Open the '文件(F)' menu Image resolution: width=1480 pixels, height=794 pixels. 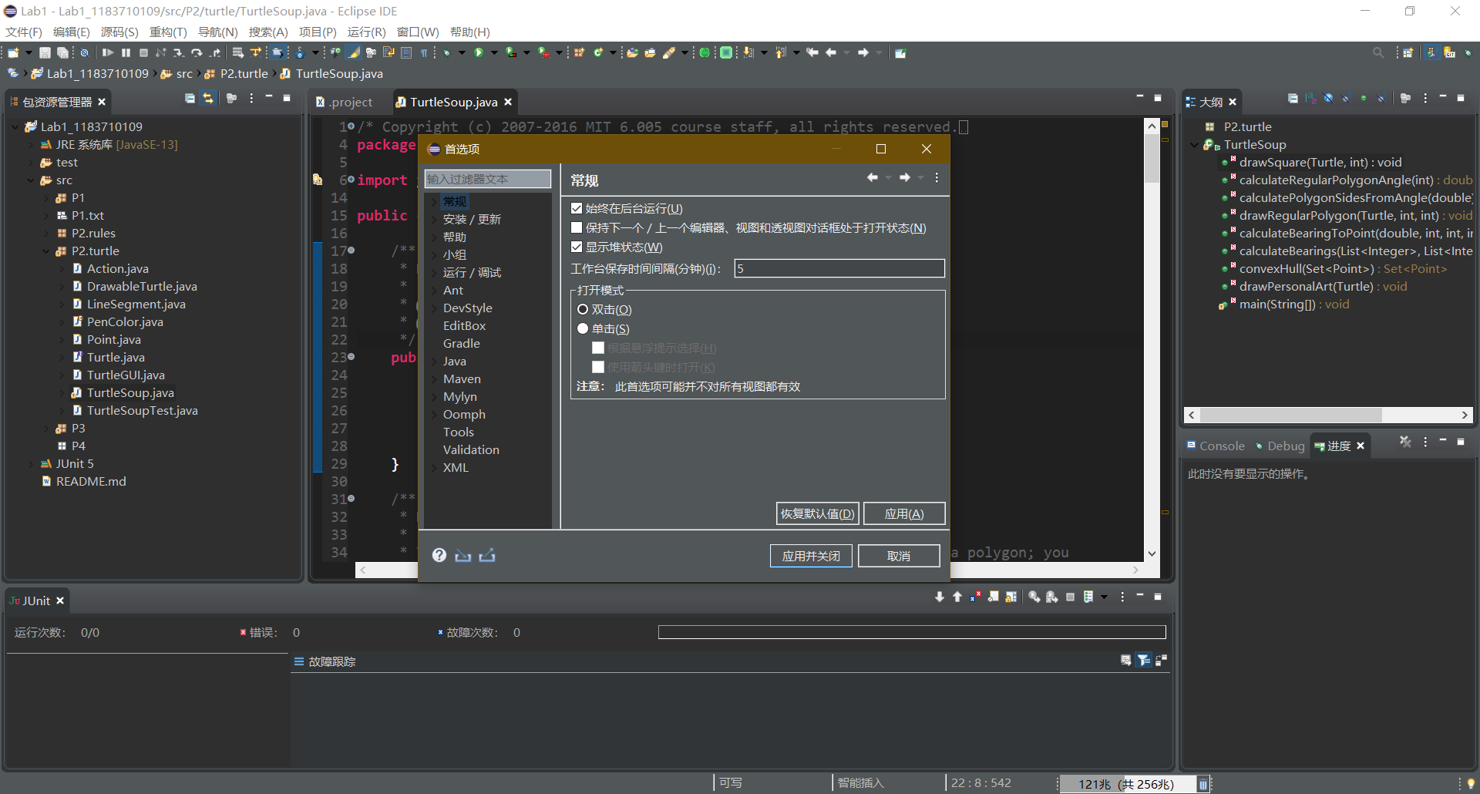(x=24, y=32)
